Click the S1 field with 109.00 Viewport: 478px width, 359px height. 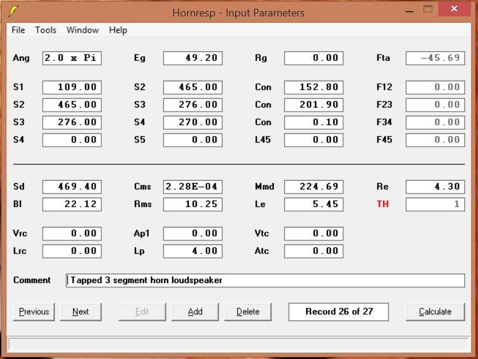click(72, 87)
